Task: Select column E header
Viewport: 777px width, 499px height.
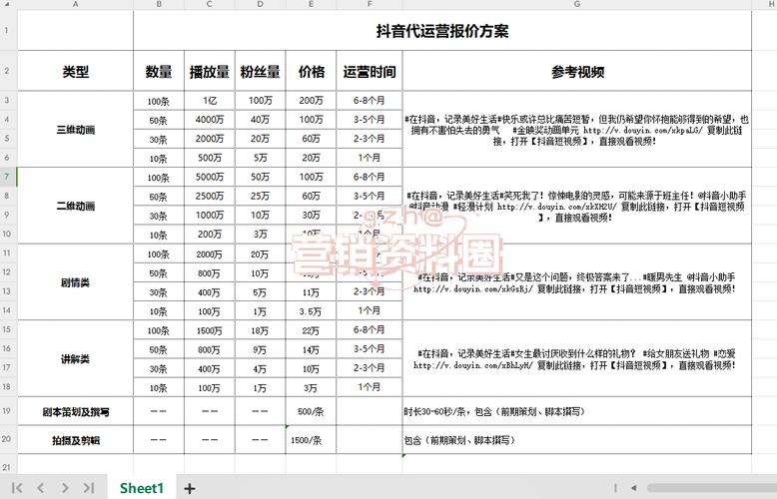Action: pyautogui.click(x=311, y=5)
